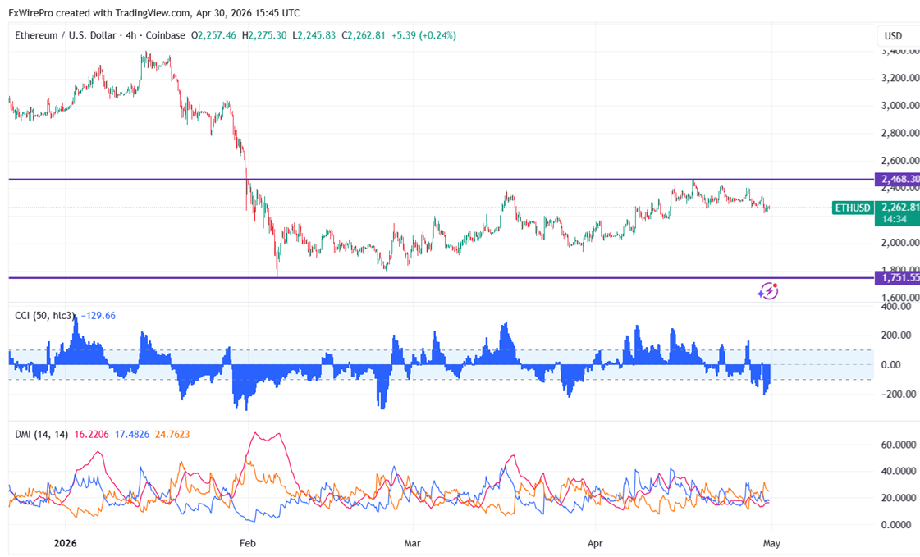The width and height of the screenshot is (920, 557).
Task: Click the High value H2,275.30
Action: click(264, 36)
